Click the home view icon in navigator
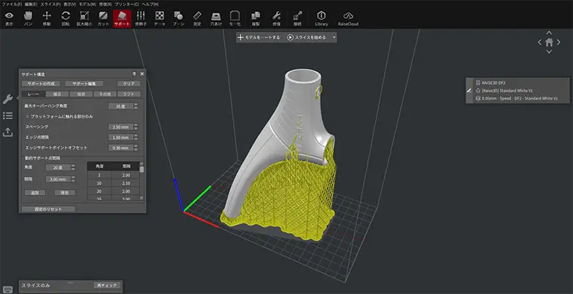The image size is (573, 294). coord(549,42)
